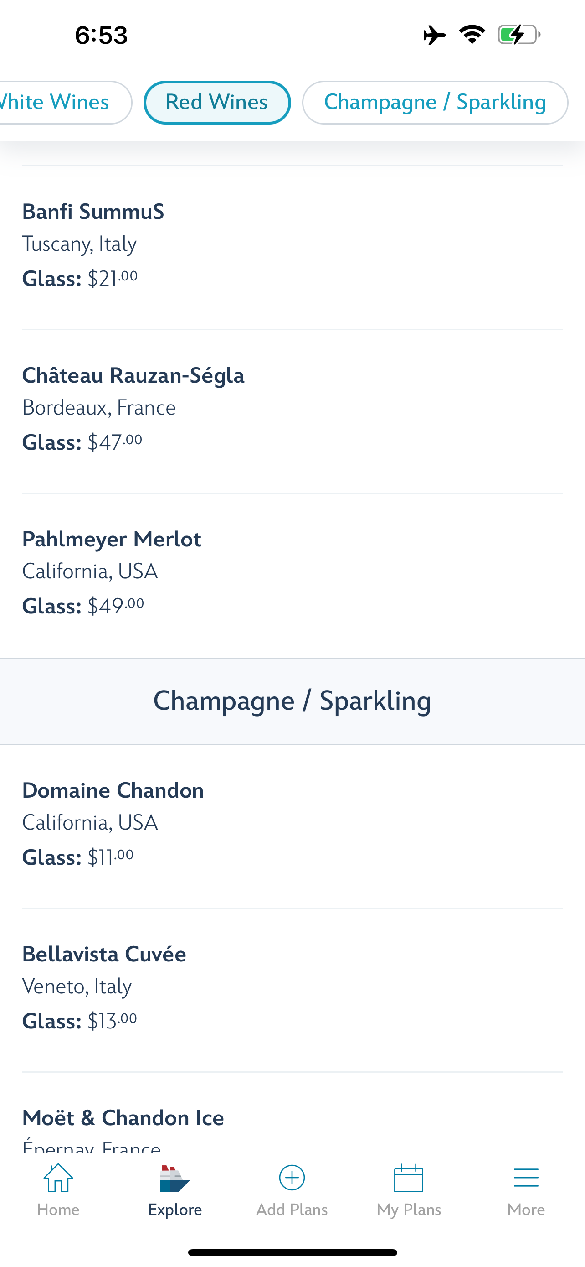
Task: Tap the battery charging icon
Action: [518, 35]
